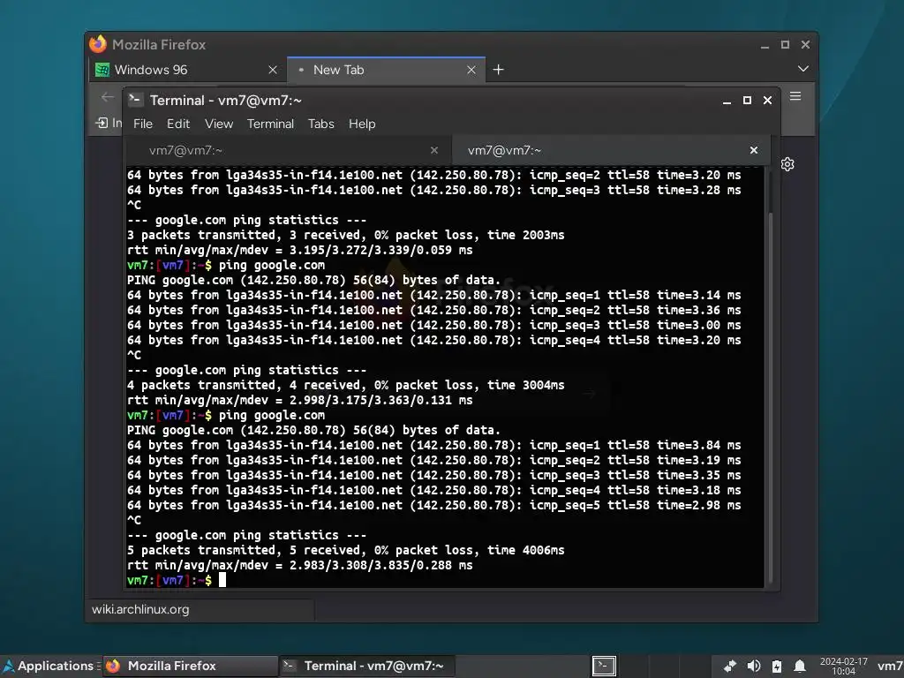904x678 pixels.
Task: Click the Firefox back arrow button
Action: click(107, 97)
